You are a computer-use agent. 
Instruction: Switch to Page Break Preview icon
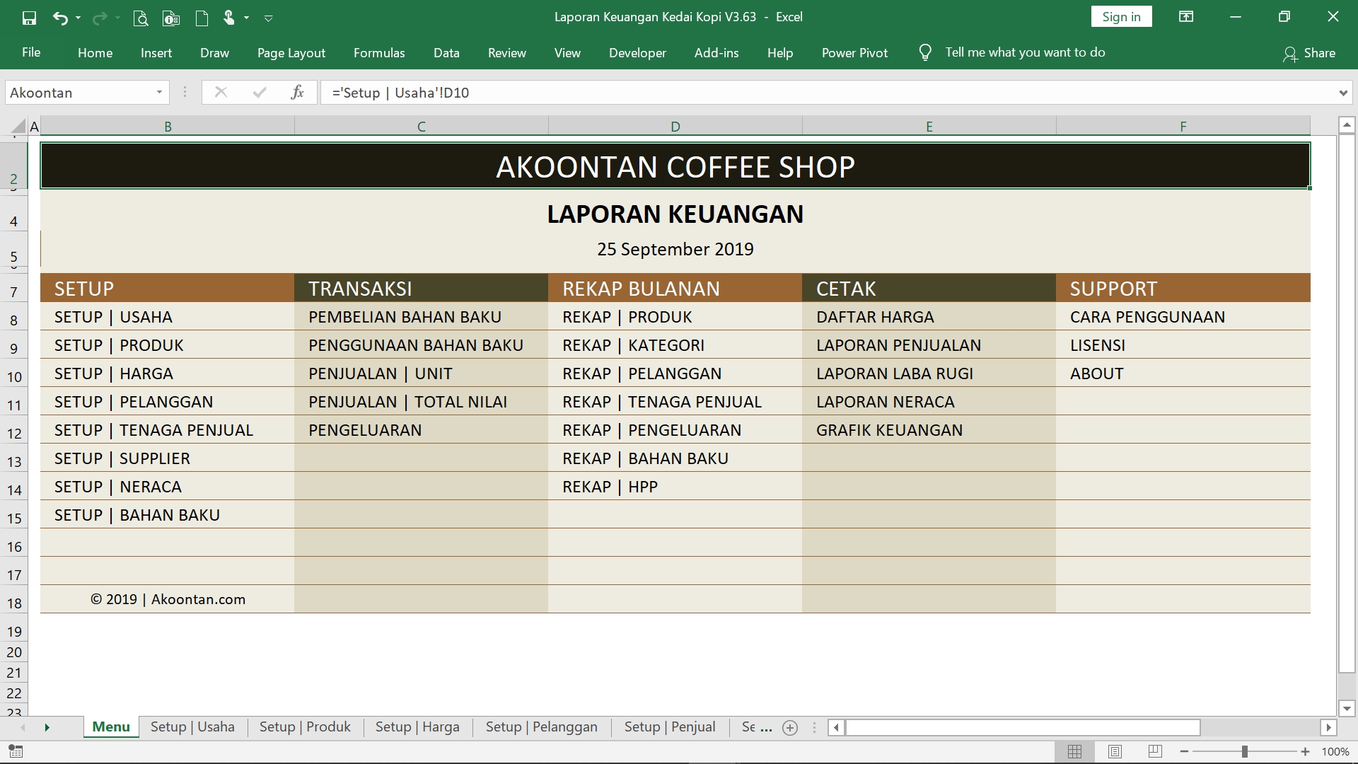tap(1155, 751)
